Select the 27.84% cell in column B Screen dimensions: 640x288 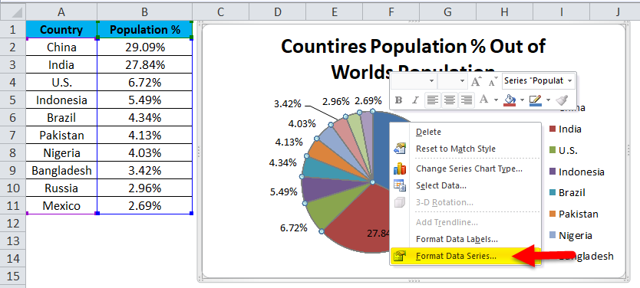[145, 65]
